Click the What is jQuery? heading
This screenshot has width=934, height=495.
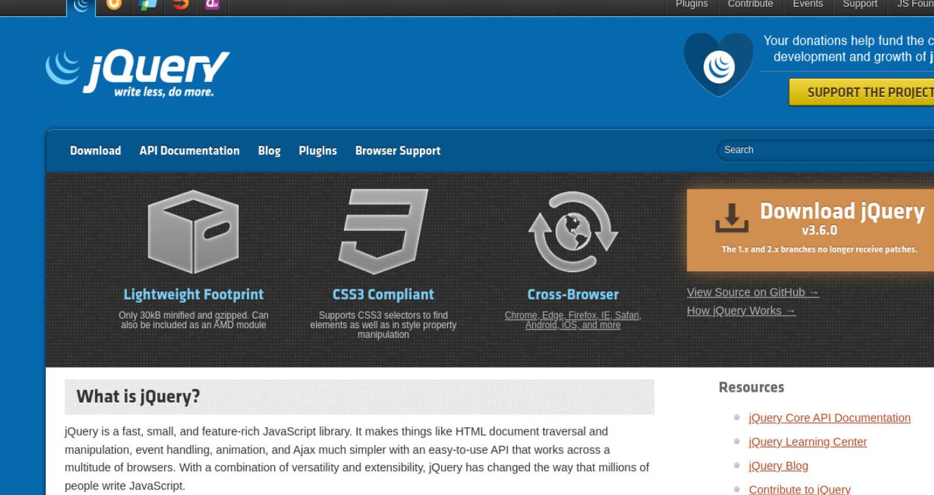[x=138, y=397]
